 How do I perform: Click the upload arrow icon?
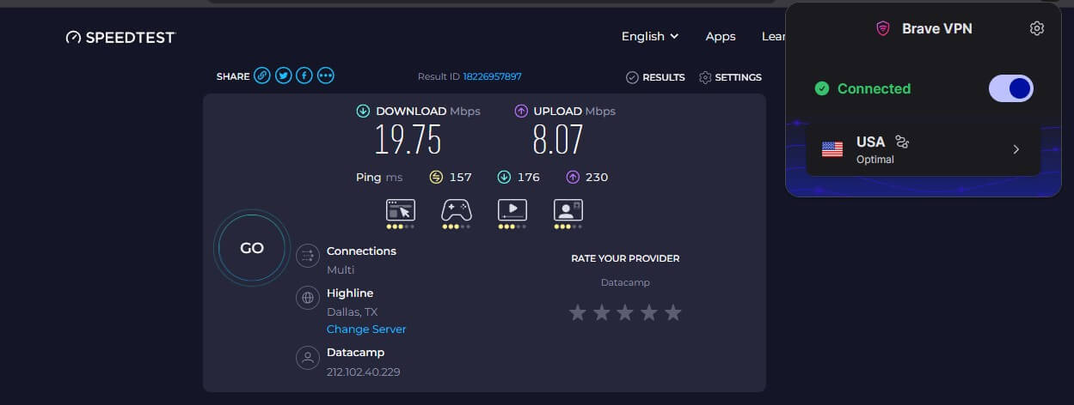click(521, 111)
